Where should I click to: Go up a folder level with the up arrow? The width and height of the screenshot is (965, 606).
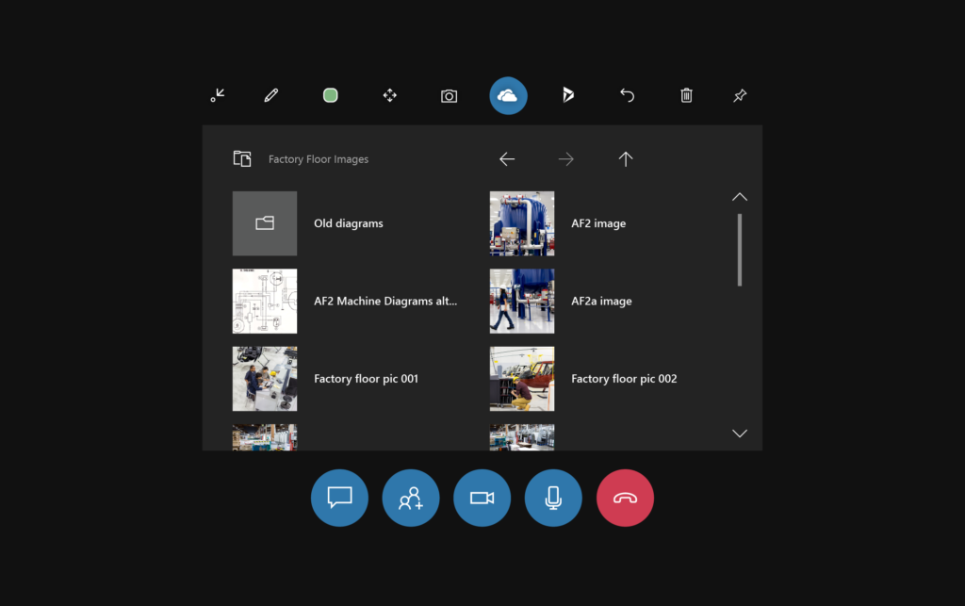coord(626,158)
